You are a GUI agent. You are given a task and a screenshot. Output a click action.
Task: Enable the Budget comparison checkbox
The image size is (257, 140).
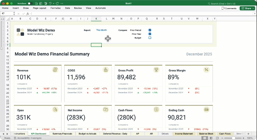tap(150, 38)
